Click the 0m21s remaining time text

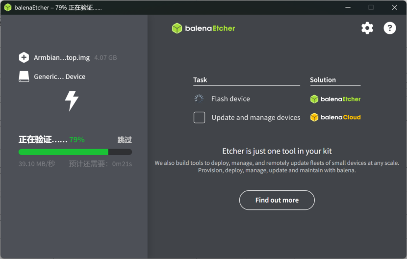pos(122,164)
